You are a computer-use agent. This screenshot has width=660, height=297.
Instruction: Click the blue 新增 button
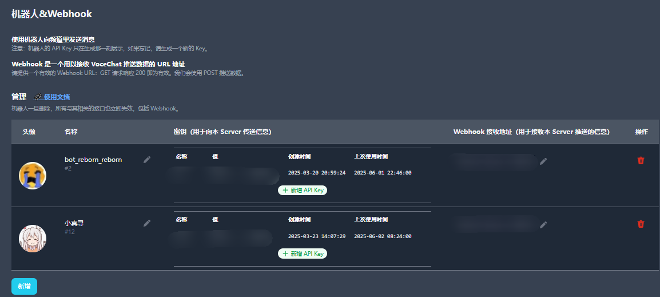coord(24,286)
